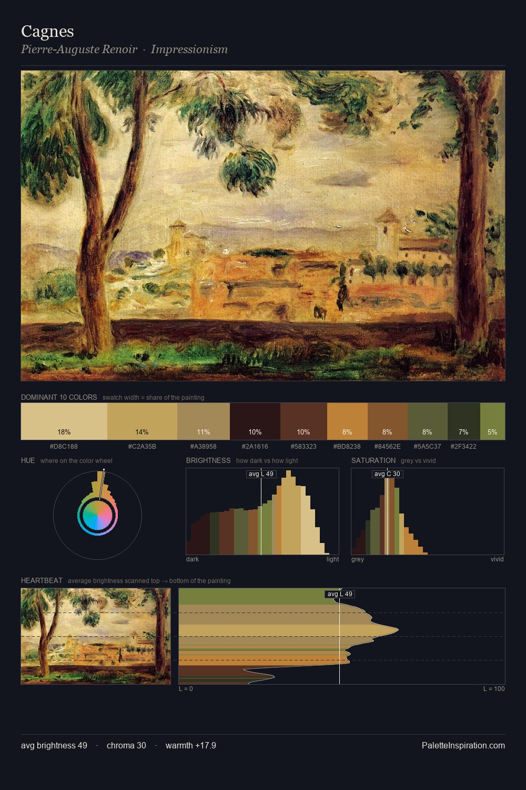Click the "DOMINANT 10 COLORS" heading
The width and height of the screenshot is (526, 790).
pos(59,397)
